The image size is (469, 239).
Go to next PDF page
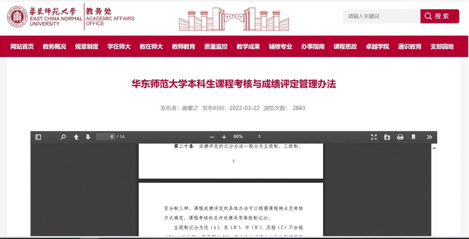point(88,137)
